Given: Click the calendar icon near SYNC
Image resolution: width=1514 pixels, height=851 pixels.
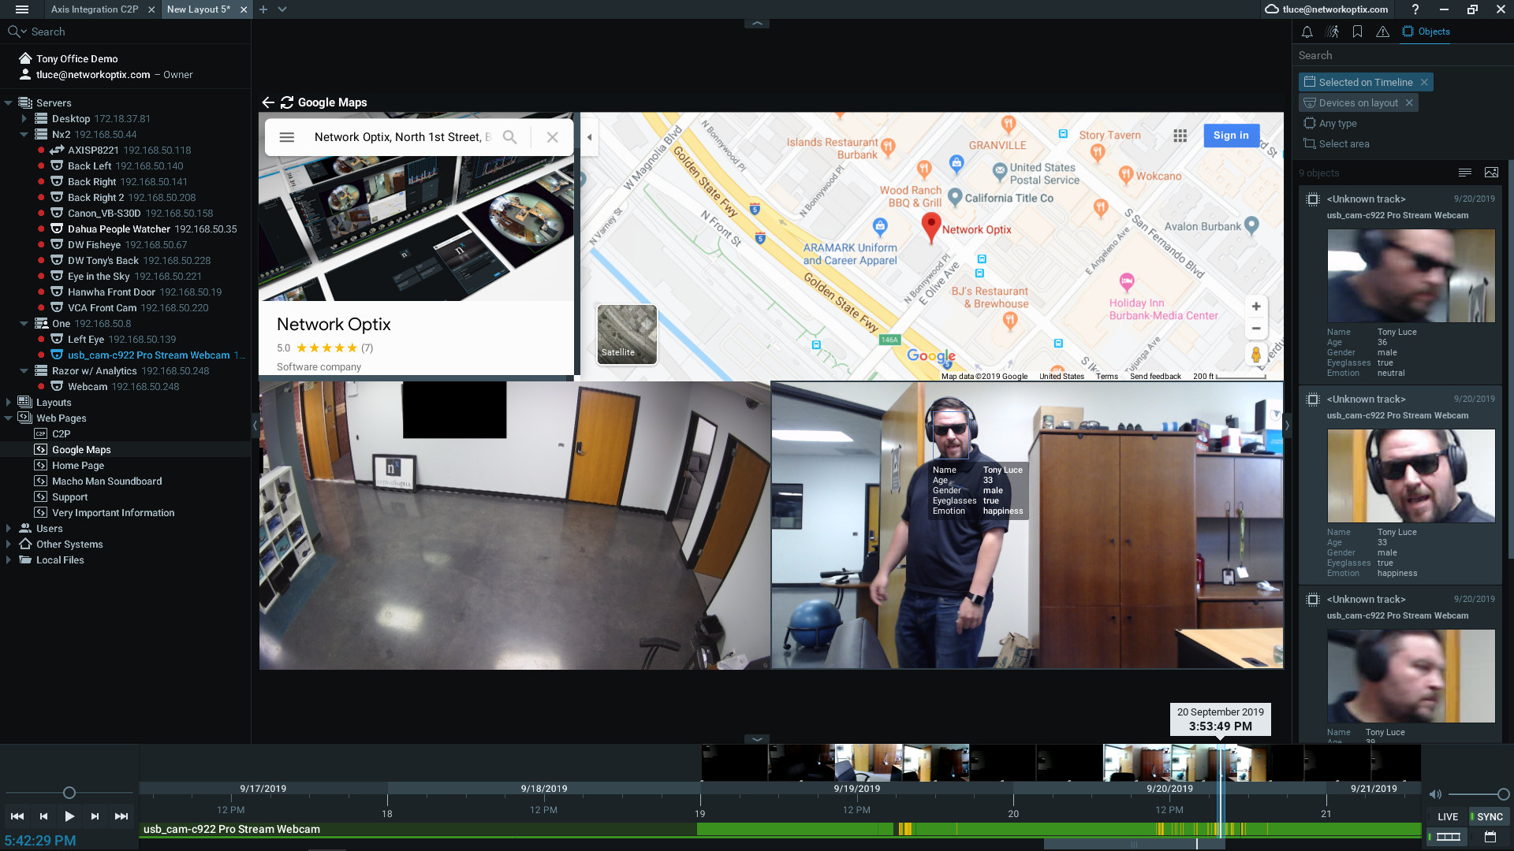Looking at the screenshot, I should (x=1490, y=837).
